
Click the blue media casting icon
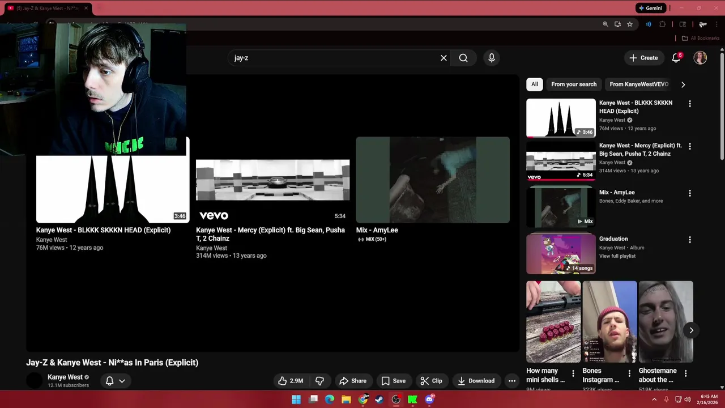(649, 24)
